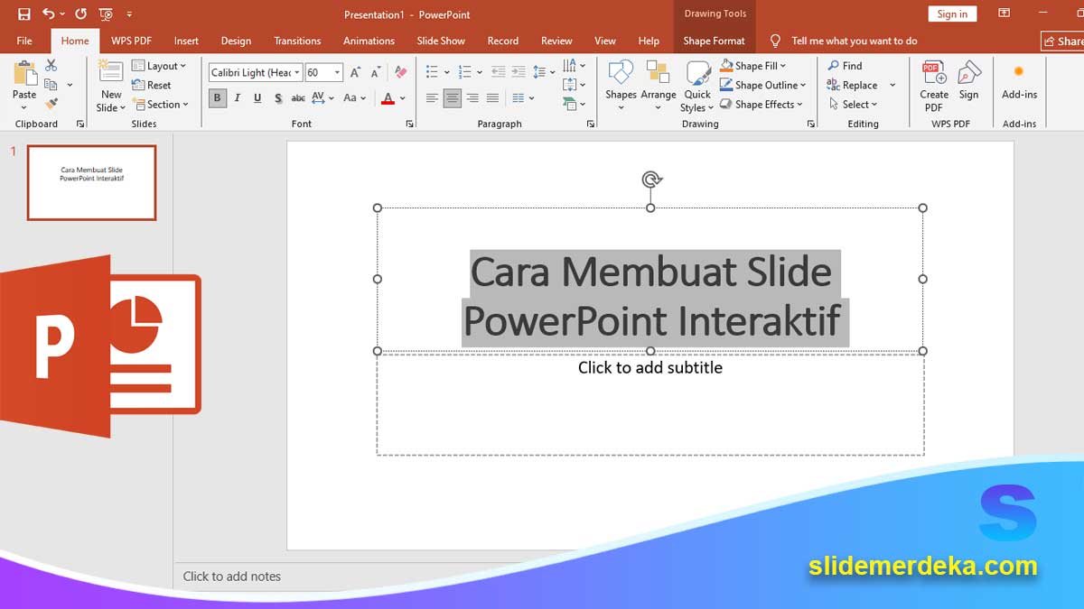Open the Slide Show tab
This screenshot has height=609, width=1084.
point(441,41)
